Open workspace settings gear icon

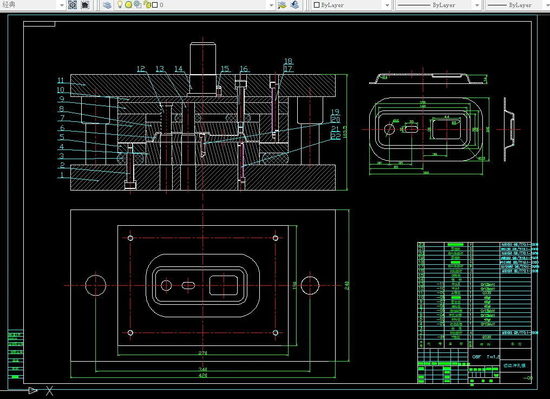73,5
